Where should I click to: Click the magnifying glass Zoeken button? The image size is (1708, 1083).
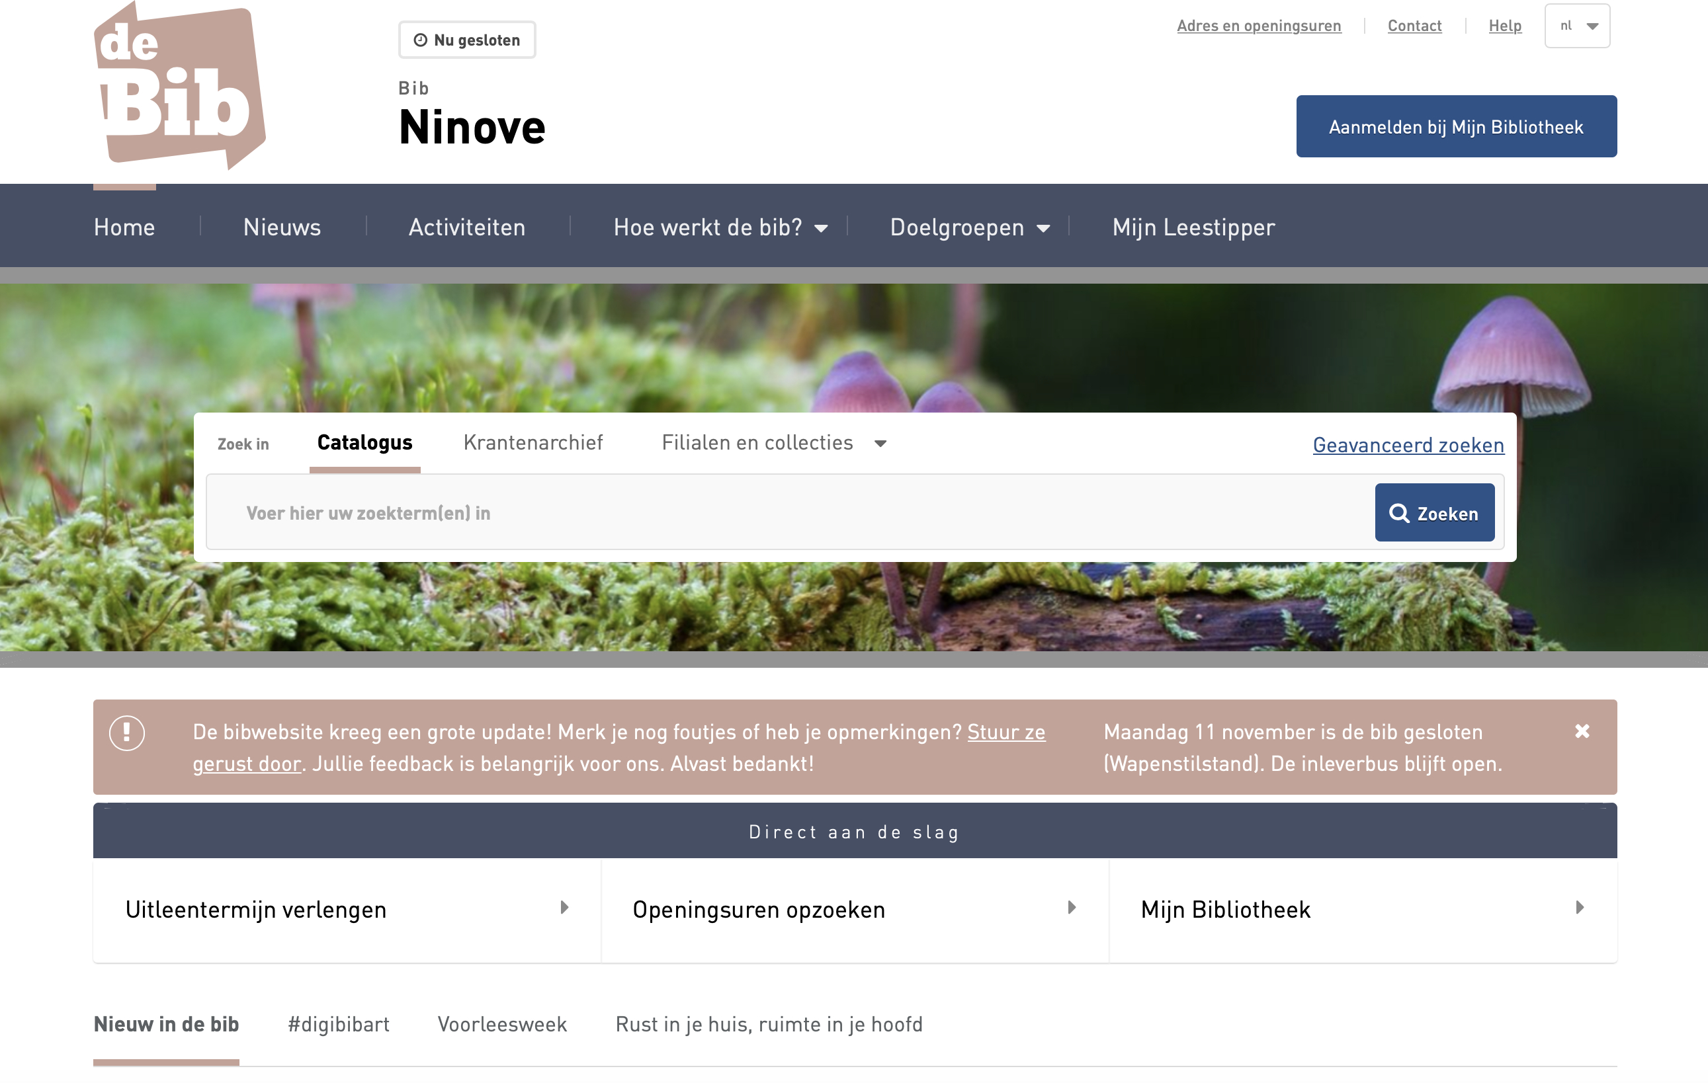coord(1433,512)
